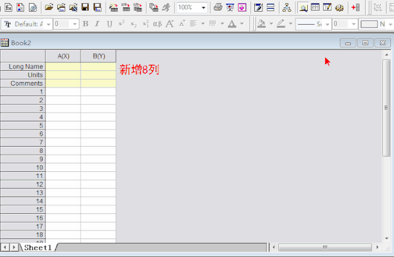394x257 pixels.
Task: Click the Long Name row label
Action: [x=23, y=67]
